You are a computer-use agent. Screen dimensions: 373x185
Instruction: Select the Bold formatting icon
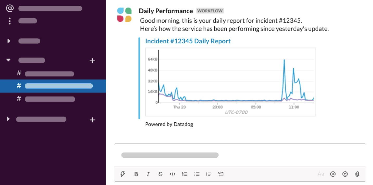pos(136,174)
